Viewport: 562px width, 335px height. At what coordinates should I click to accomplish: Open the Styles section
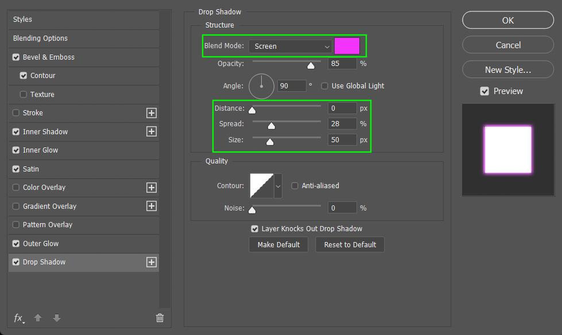tap(84, 20)
